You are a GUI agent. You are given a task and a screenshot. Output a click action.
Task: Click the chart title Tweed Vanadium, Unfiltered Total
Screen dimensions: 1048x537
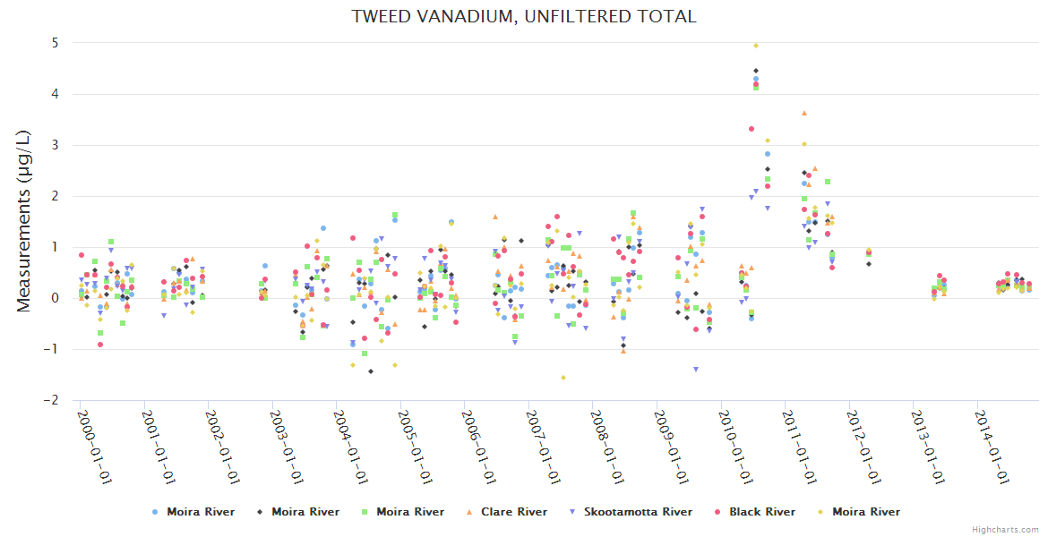[x=524, y=17]
